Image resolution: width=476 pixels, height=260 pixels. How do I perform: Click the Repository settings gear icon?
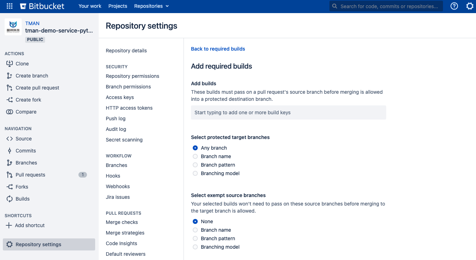click(10, 244)
